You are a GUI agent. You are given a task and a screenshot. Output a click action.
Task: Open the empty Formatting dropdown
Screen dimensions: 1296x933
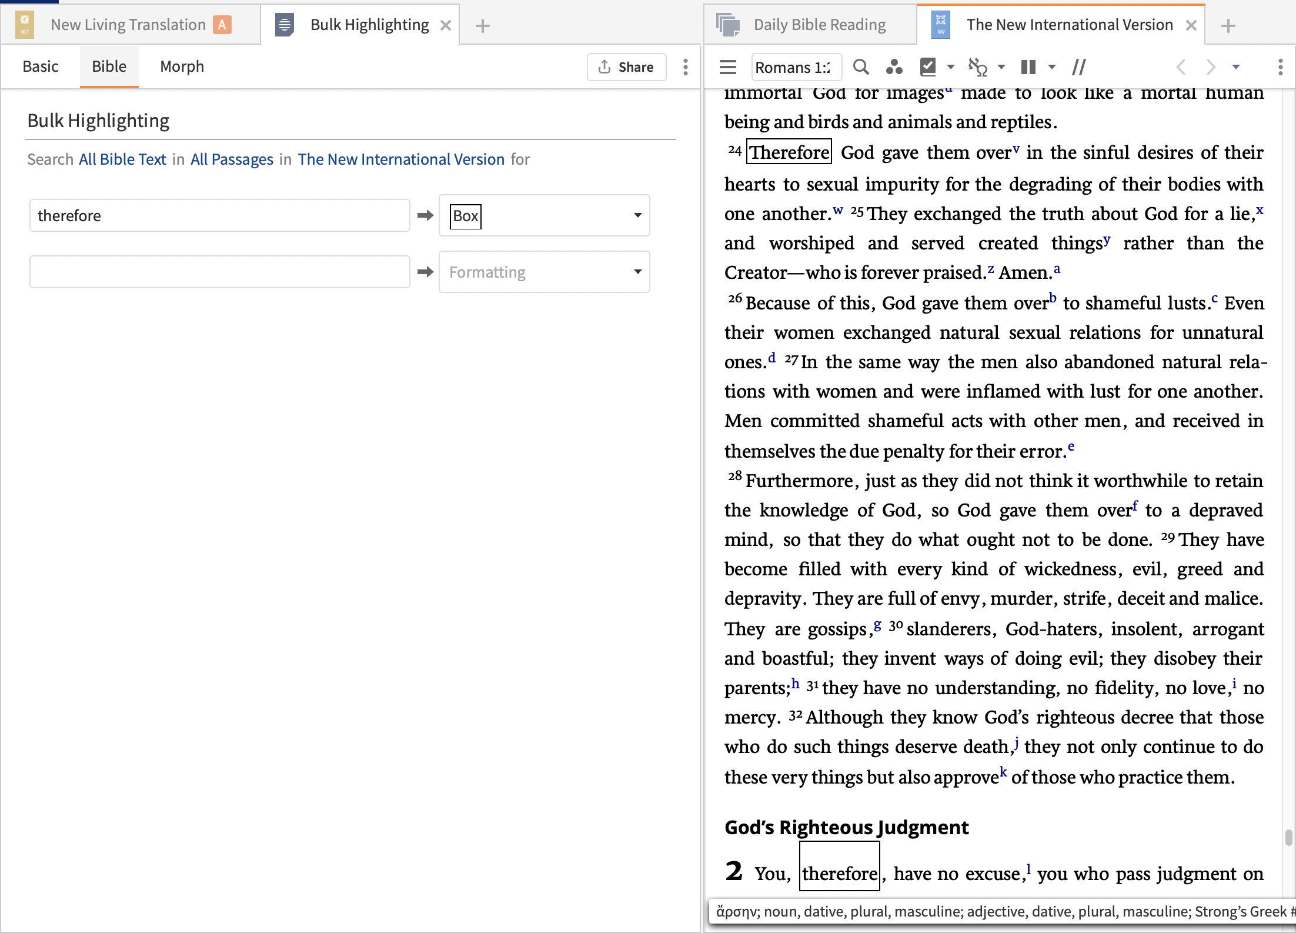click(x=545, y=272)
